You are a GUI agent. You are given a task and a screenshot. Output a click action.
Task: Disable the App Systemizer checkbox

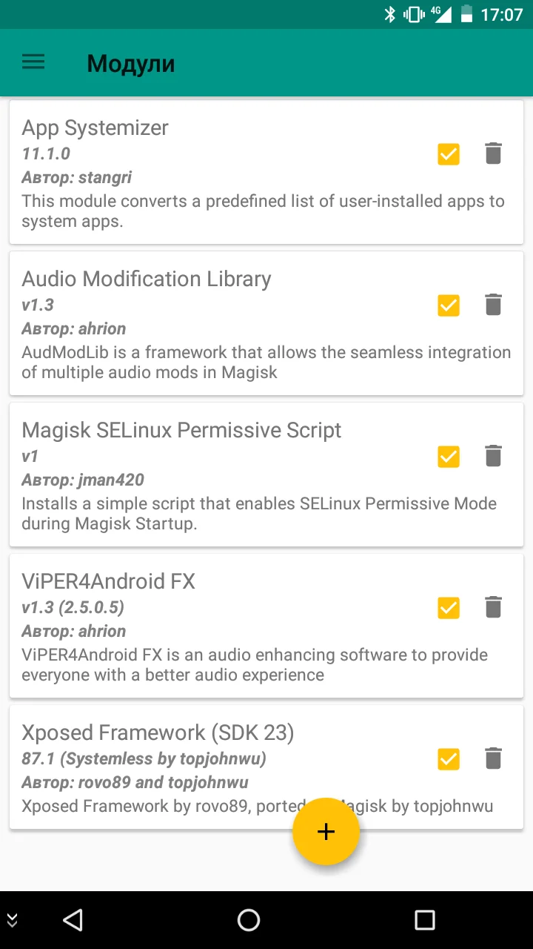(x=449, y=153)
